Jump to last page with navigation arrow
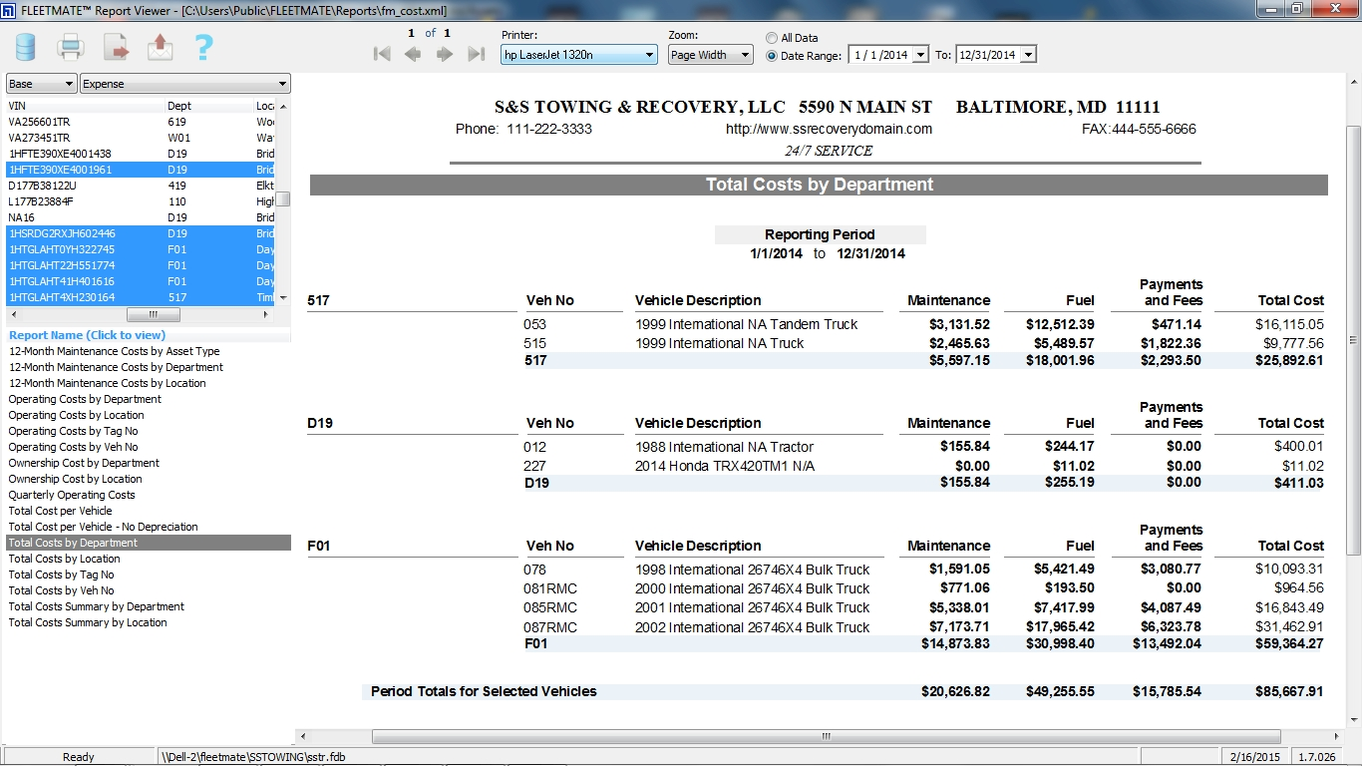Viewport: 1362px width, 766px height. click(477, 54)
